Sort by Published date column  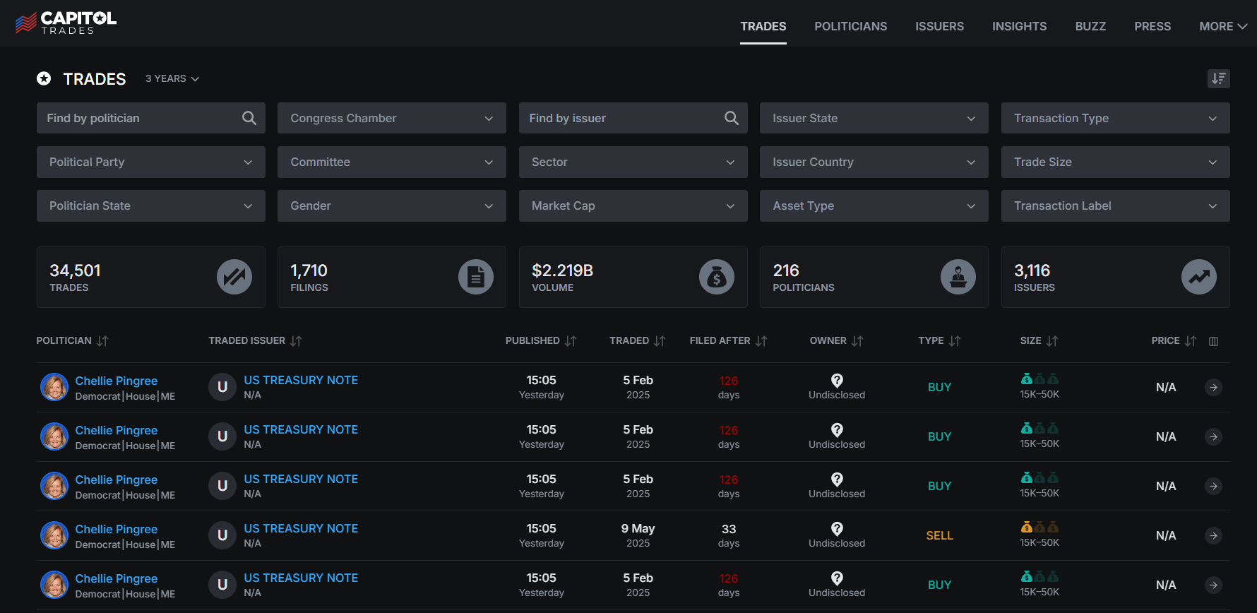(x=541, y=340)
